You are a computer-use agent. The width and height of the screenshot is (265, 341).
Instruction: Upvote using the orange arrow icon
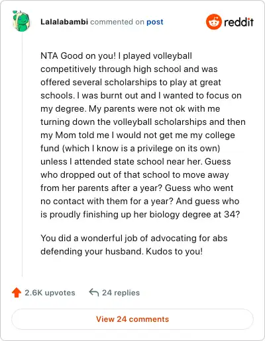(17, 293)
